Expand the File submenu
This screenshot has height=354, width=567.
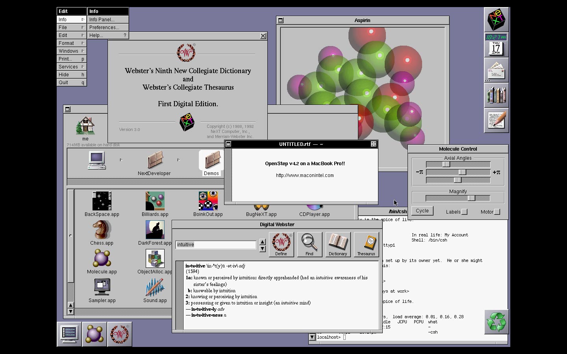click(72, 27)
